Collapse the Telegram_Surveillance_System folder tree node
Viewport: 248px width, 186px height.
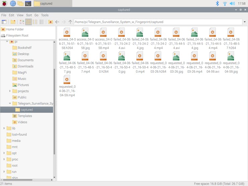click(10, 104)
